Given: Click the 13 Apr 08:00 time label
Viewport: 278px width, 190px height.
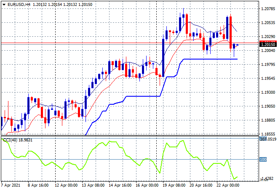Looking at the screenshot, I should pyautogui.click(x=93, y=185).
